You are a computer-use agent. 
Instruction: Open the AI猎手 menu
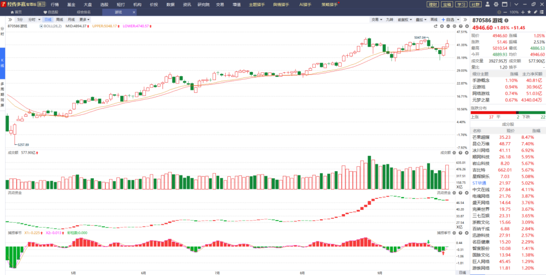tap(305, 4)
